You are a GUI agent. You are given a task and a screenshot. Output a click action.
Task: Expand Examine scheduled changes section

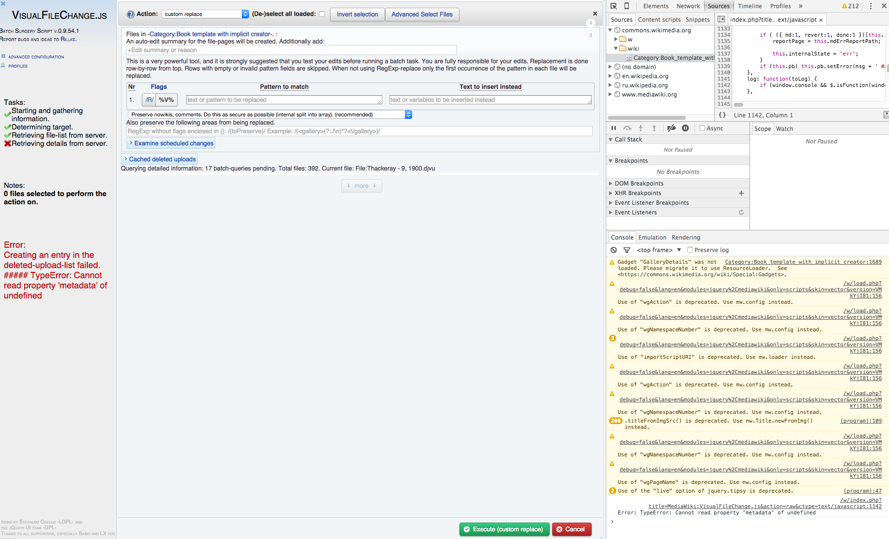click(171, 143)
